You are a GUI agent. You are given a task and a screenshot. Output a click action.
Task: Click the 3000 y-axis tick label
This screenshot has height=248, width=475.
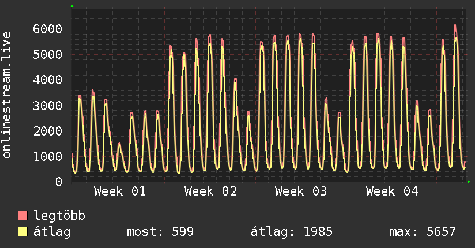(48, 106)
